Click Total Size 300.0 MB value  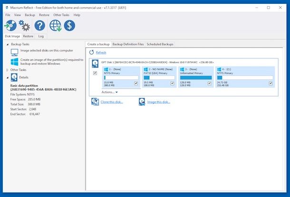34,104
